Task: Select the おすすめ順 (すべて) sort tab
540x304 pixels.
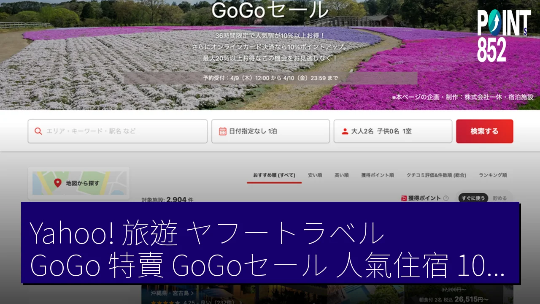Action: [x=274, y=175]
